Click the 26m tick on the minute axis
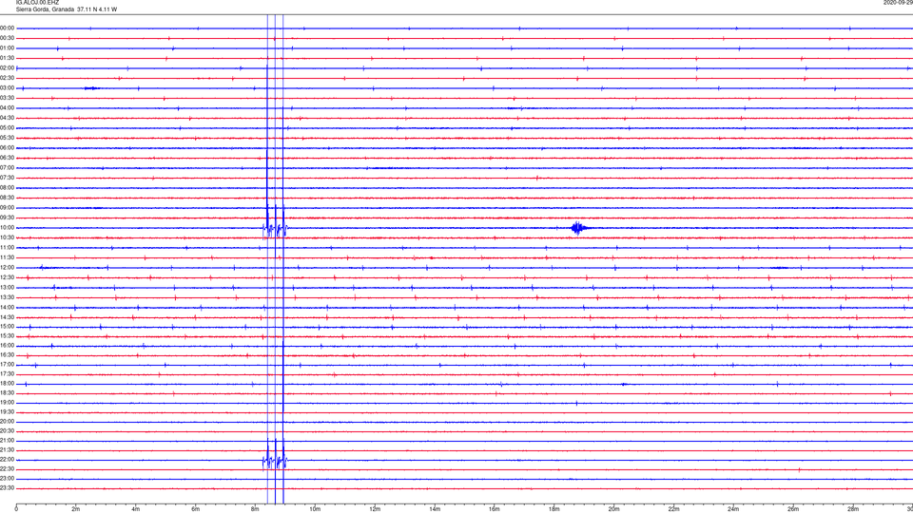Viewport: 913px width, 513px height. 793,509
